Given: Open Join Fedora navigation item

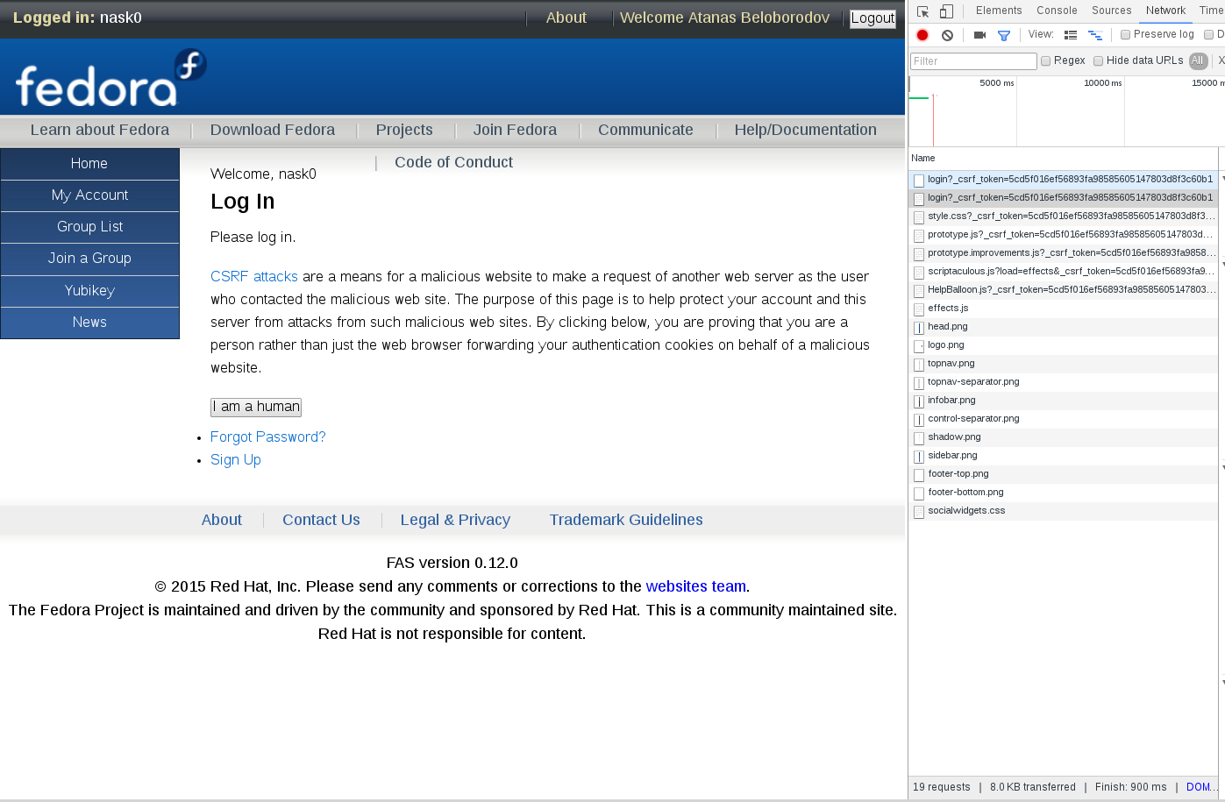Looking at the screenshot, I should 515,130.
